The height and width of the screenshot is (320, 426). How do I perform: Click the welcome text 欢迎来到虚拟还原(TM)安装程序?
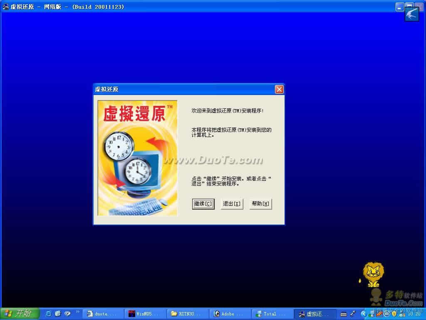pyautogui.click(x=228, y=111)
